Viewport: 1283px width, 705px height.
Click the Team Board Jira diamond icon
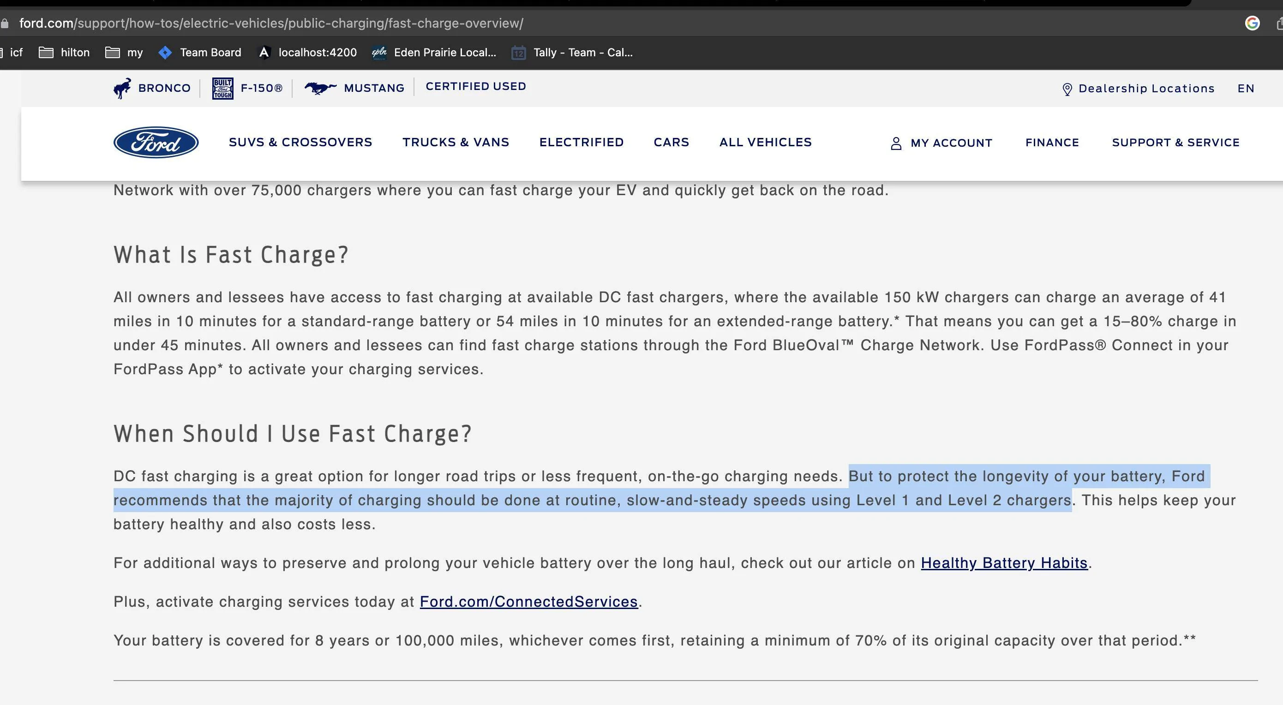(165, 52)
